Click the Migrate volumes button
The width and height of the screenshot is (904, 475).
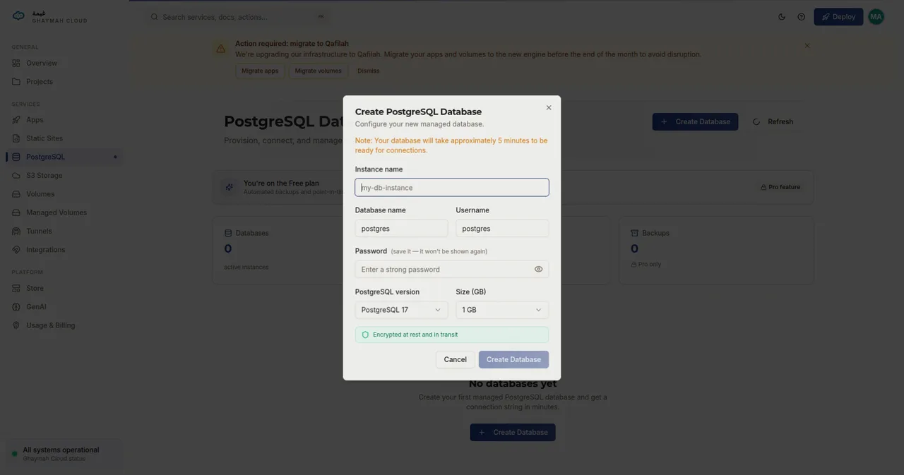318,71
